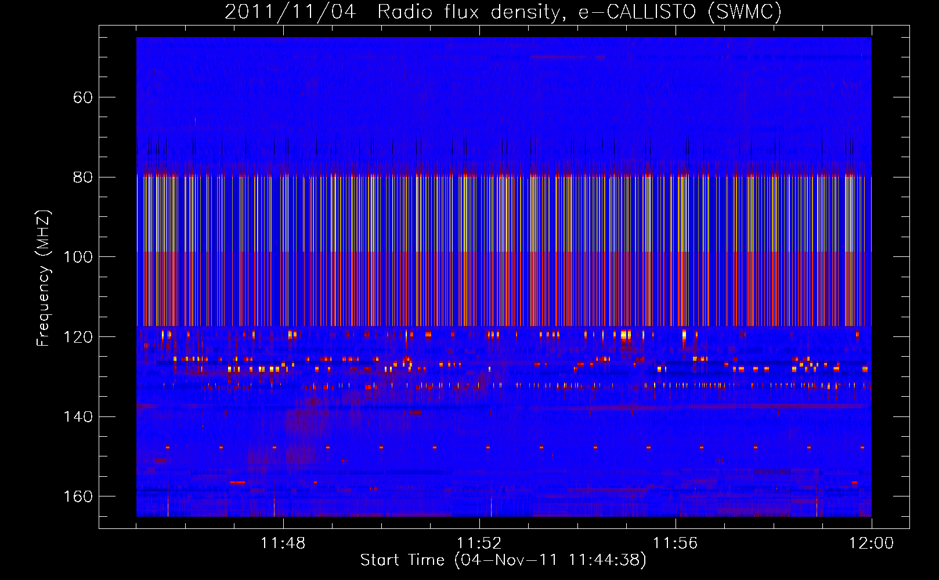The height and width of the screenshot is (580, 939).
Task: Select the 'e-CALLISTO (SWMC)' title text
Action: click(x=680, y=12)
